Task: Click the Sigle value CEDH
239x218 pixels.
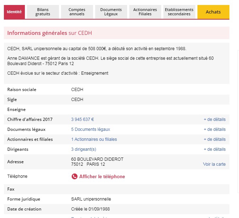Action: [77, 100]
